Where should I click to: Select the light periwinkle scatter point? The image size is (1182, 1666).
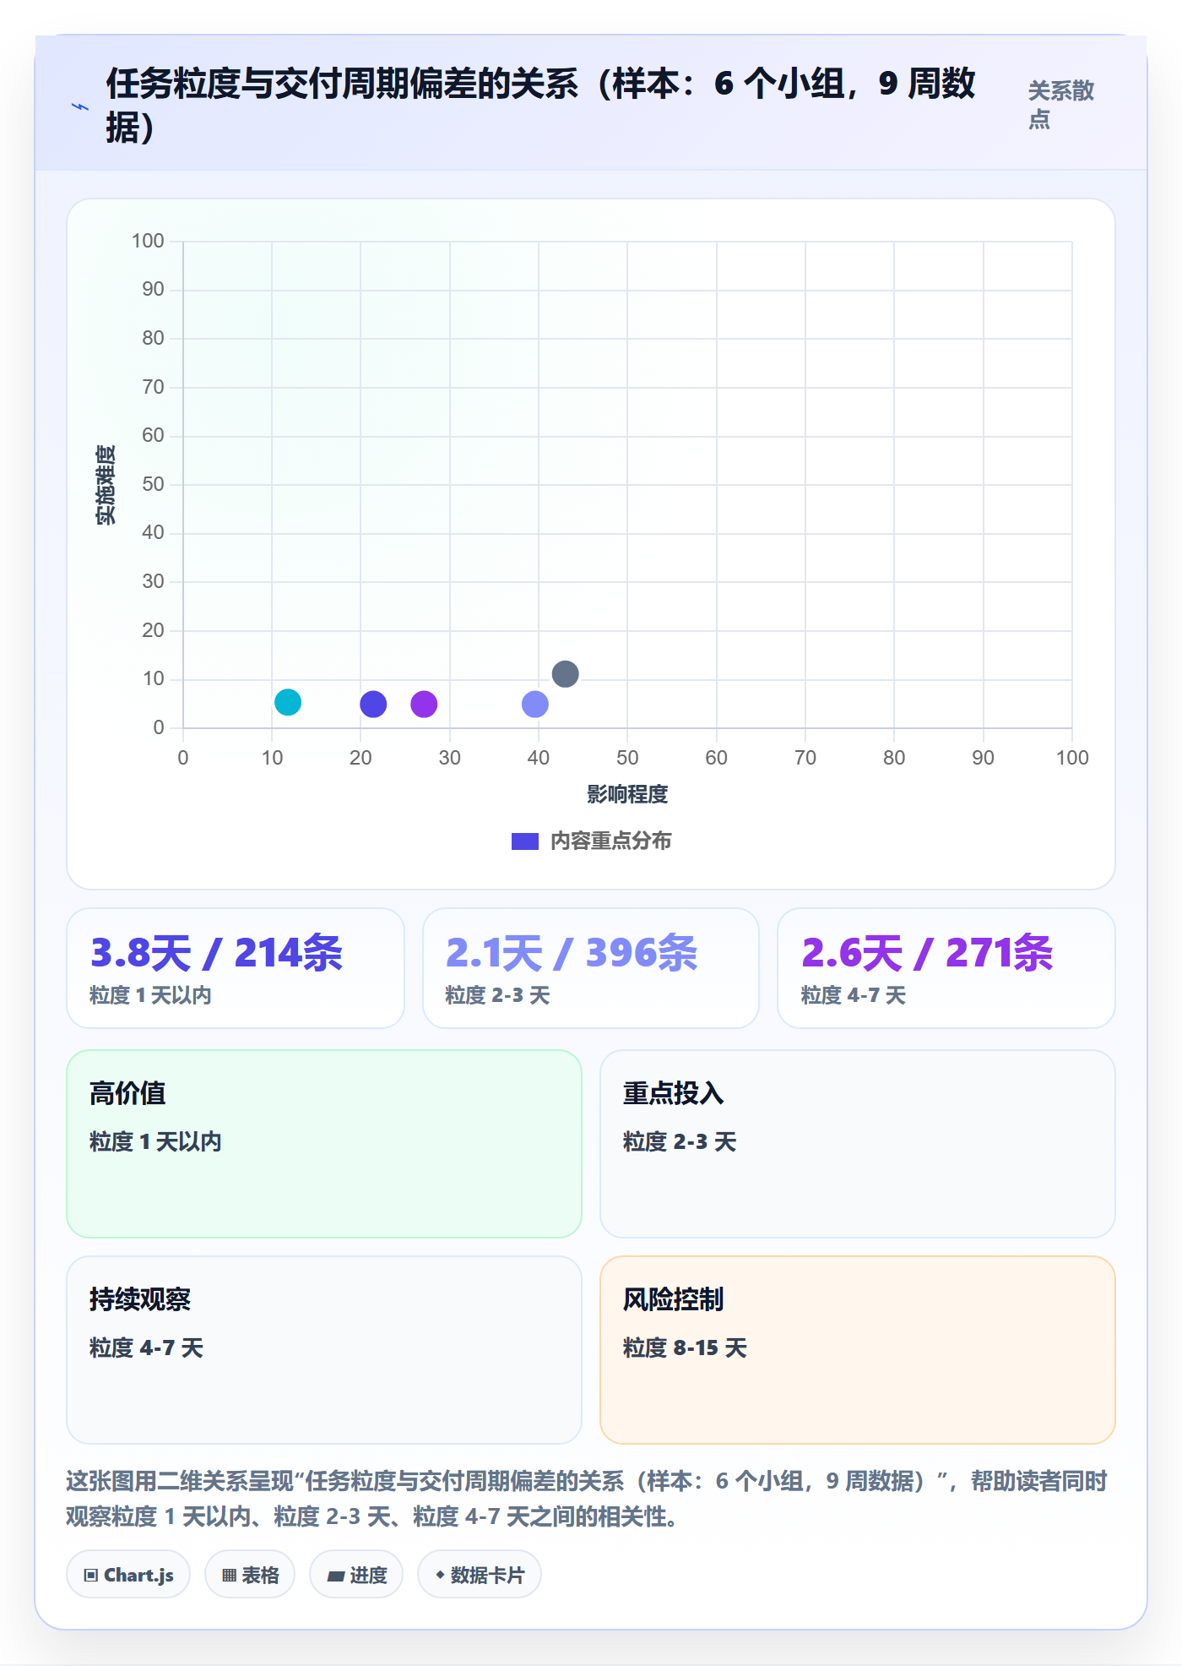535,704
